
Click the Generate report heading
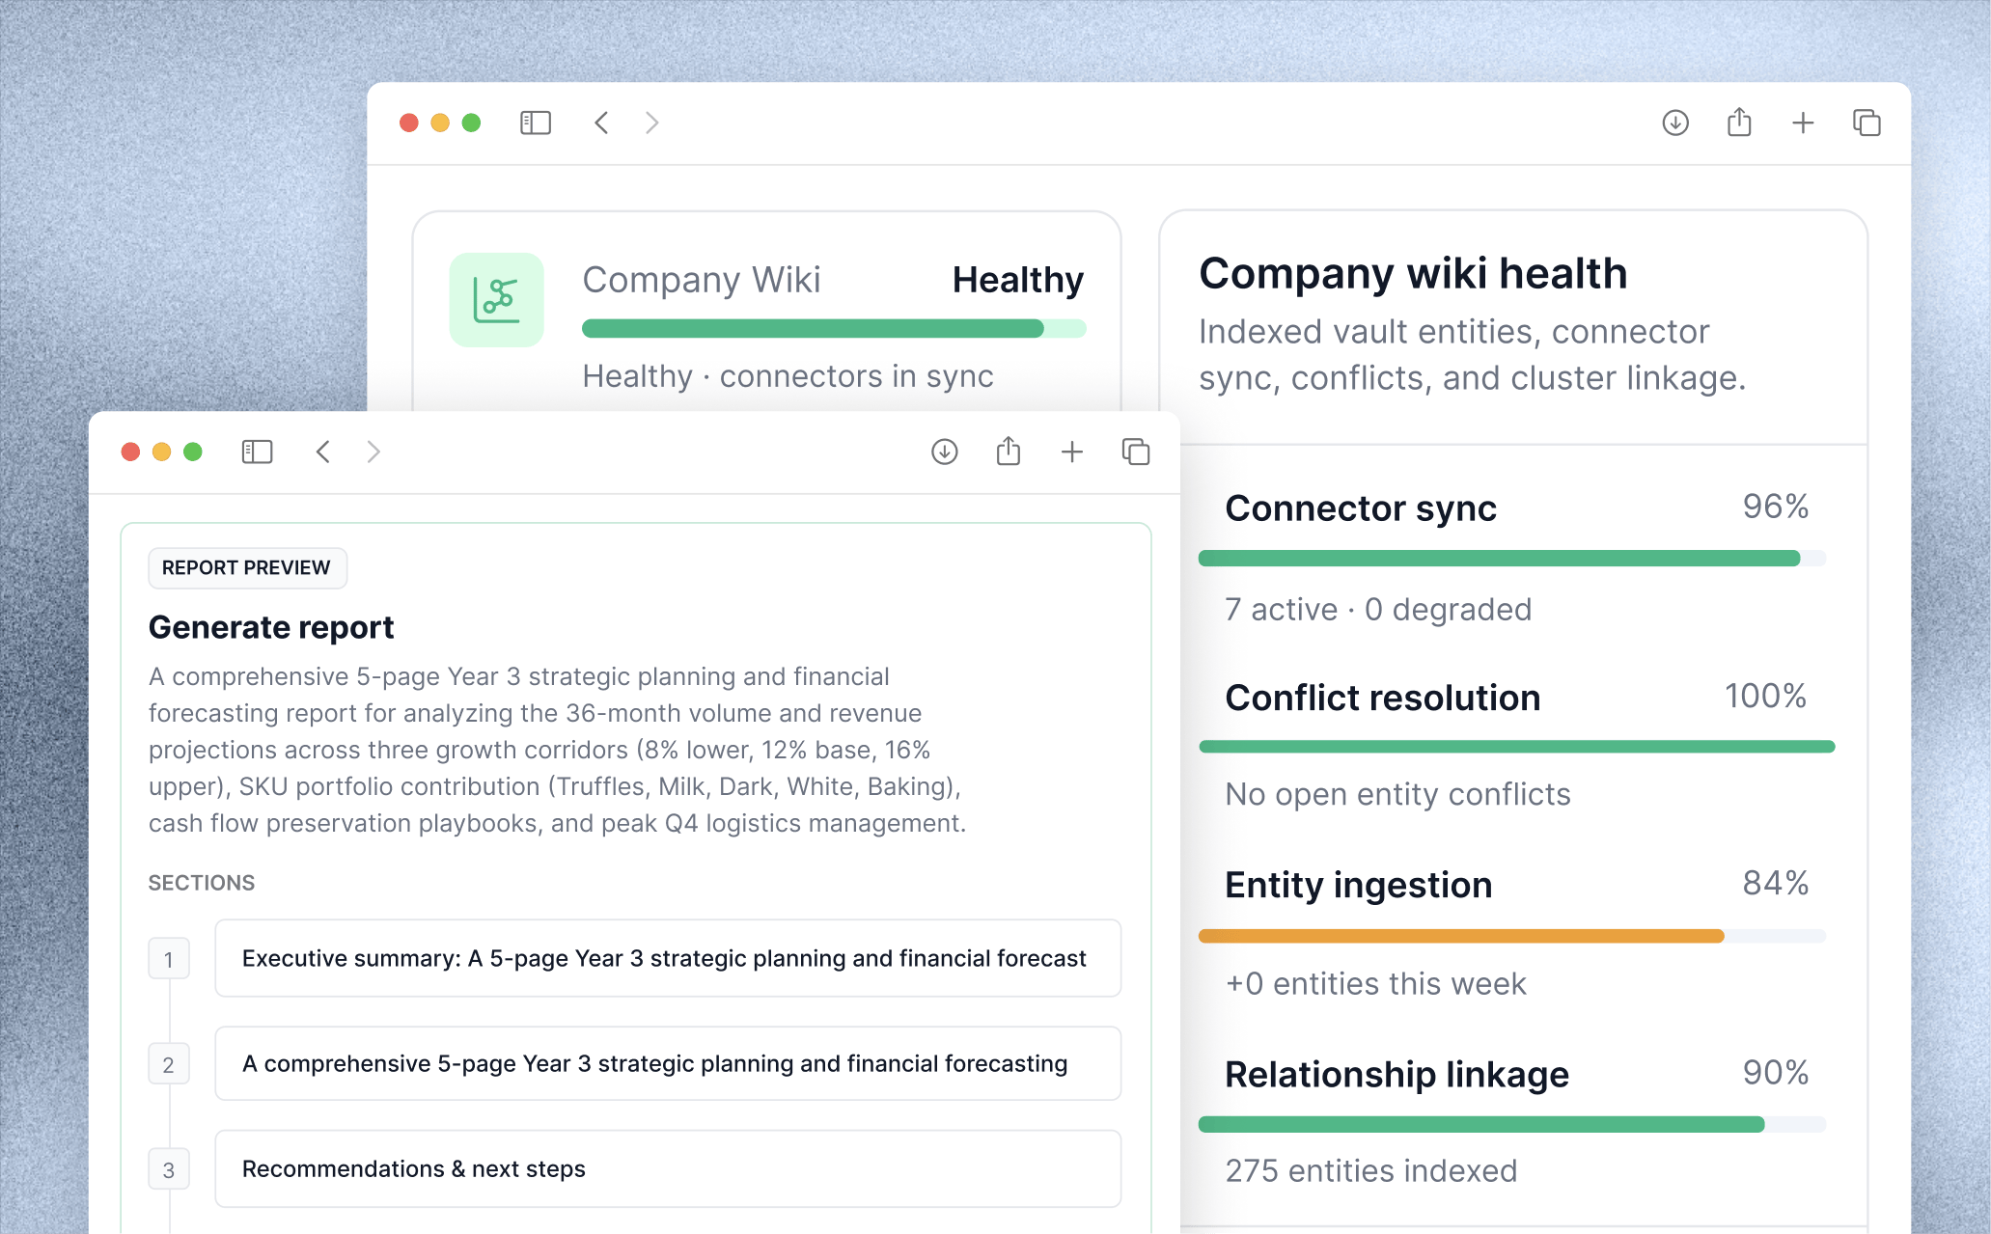(x=271, y=627)
